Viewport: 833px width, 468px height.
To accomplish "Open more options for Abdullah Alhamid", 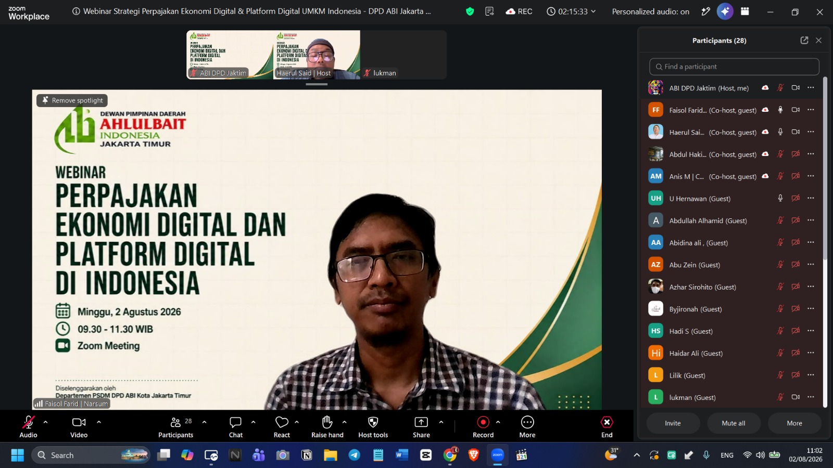I will tap(811, 220).
